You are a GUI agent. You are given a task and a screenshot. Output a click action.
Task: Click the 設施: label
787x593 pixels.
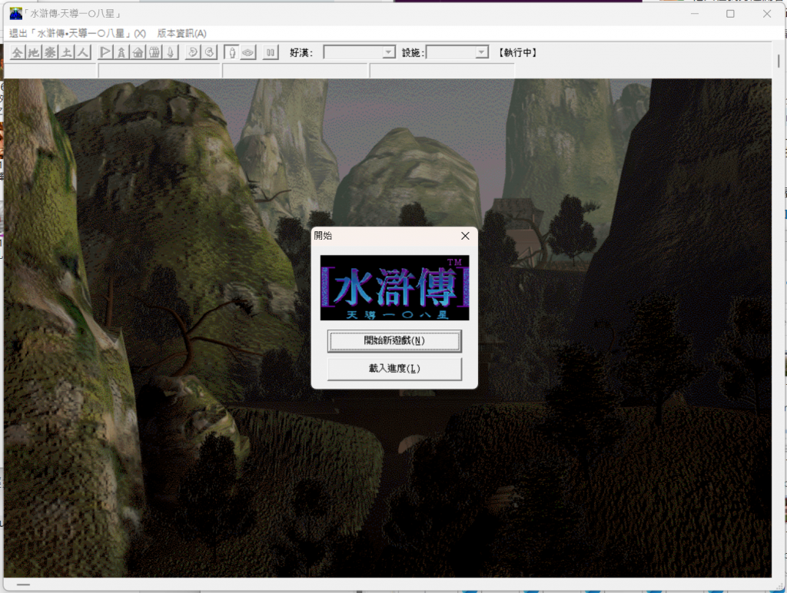(x=413, y=52)
